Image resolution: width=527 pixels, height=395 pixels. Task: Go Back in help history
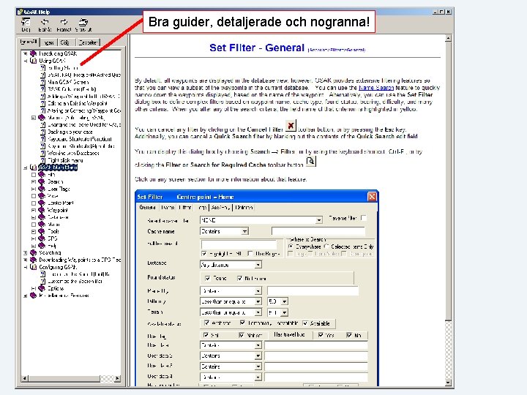click(x=45, y=25)
